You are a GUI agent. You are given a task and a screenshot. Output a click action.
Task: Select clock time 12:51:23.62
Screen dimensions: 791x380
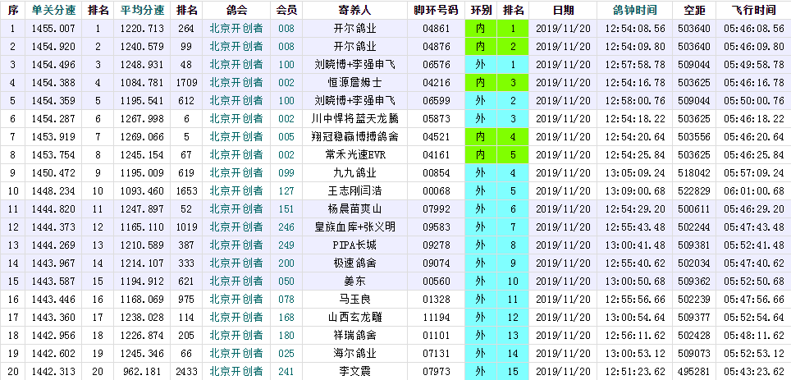(x=634, y=372)
